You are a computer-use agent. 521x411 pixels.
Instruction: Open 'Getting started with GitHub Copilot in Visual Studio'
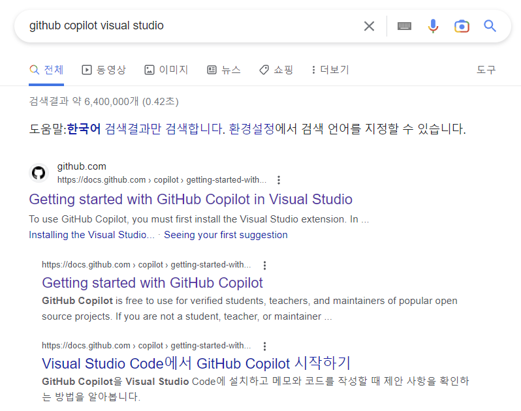191,200
